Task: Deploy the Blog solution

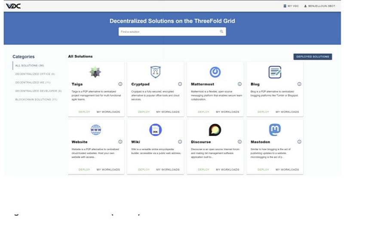Action: click(263, 112)
